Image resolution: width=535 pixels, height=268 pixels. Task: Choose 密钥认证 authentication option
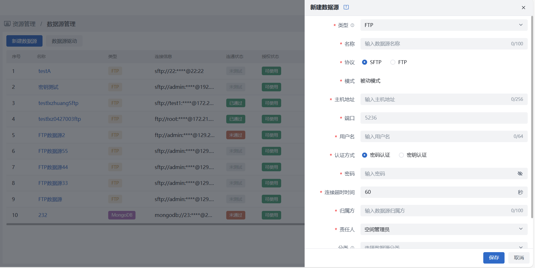(401, 155)
